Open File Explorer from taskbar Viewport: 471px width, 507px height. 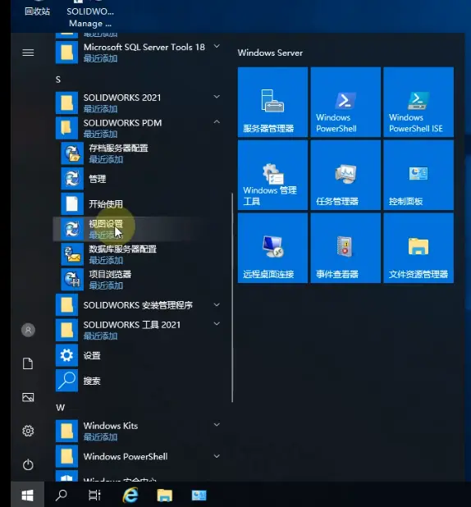(165, 495)
